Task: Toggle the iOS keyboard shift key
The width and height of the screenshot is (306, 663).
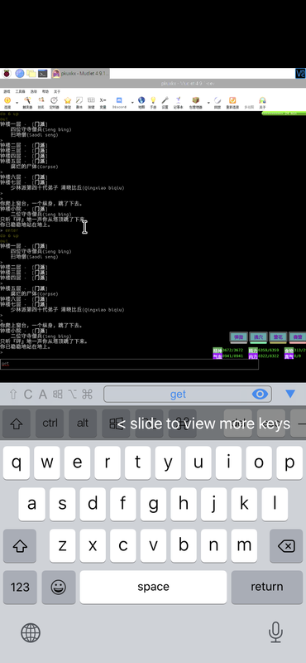Action: click(19, 545)
